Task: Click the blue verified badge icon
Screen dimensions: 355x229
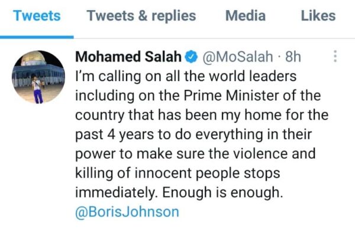Action: coord(191,57)
